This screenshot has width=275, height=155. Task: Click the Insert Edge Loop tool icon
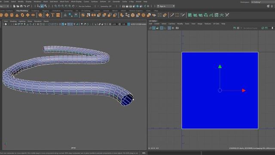click(177, 15)
